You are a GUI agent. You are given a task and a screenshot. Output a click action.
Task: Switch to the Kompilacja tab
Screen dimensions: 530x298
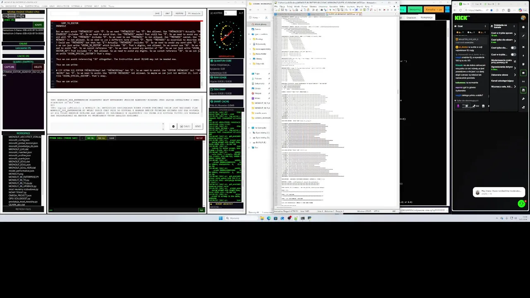(x=426, y=17)
